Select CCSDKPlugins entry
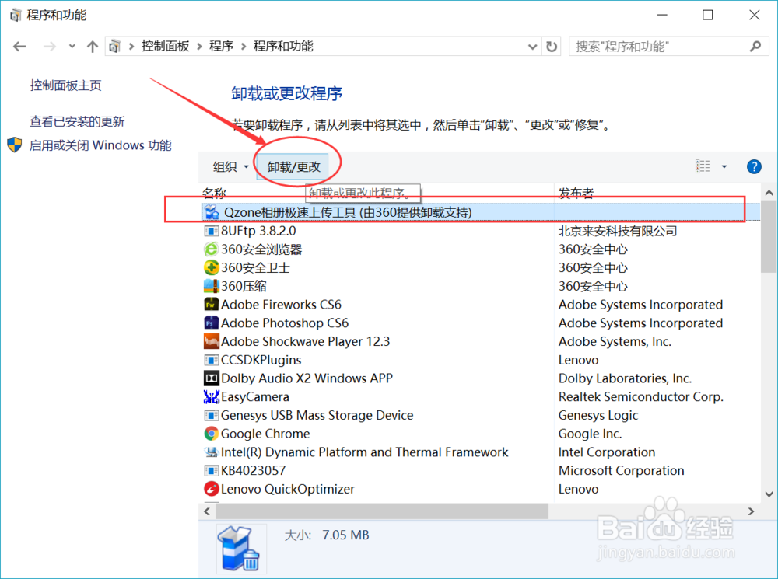 click(261, 360)
